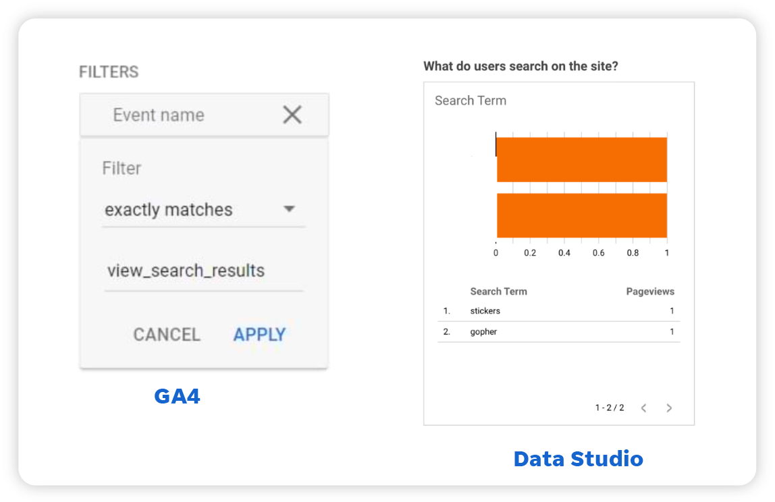Click the Filter section label
775x502 pixels.
pyautogui.click(x=122, y=168)
